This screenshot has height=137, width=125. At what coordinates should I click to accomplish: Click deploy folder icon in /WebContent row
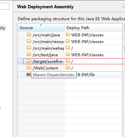coord(68,68)
